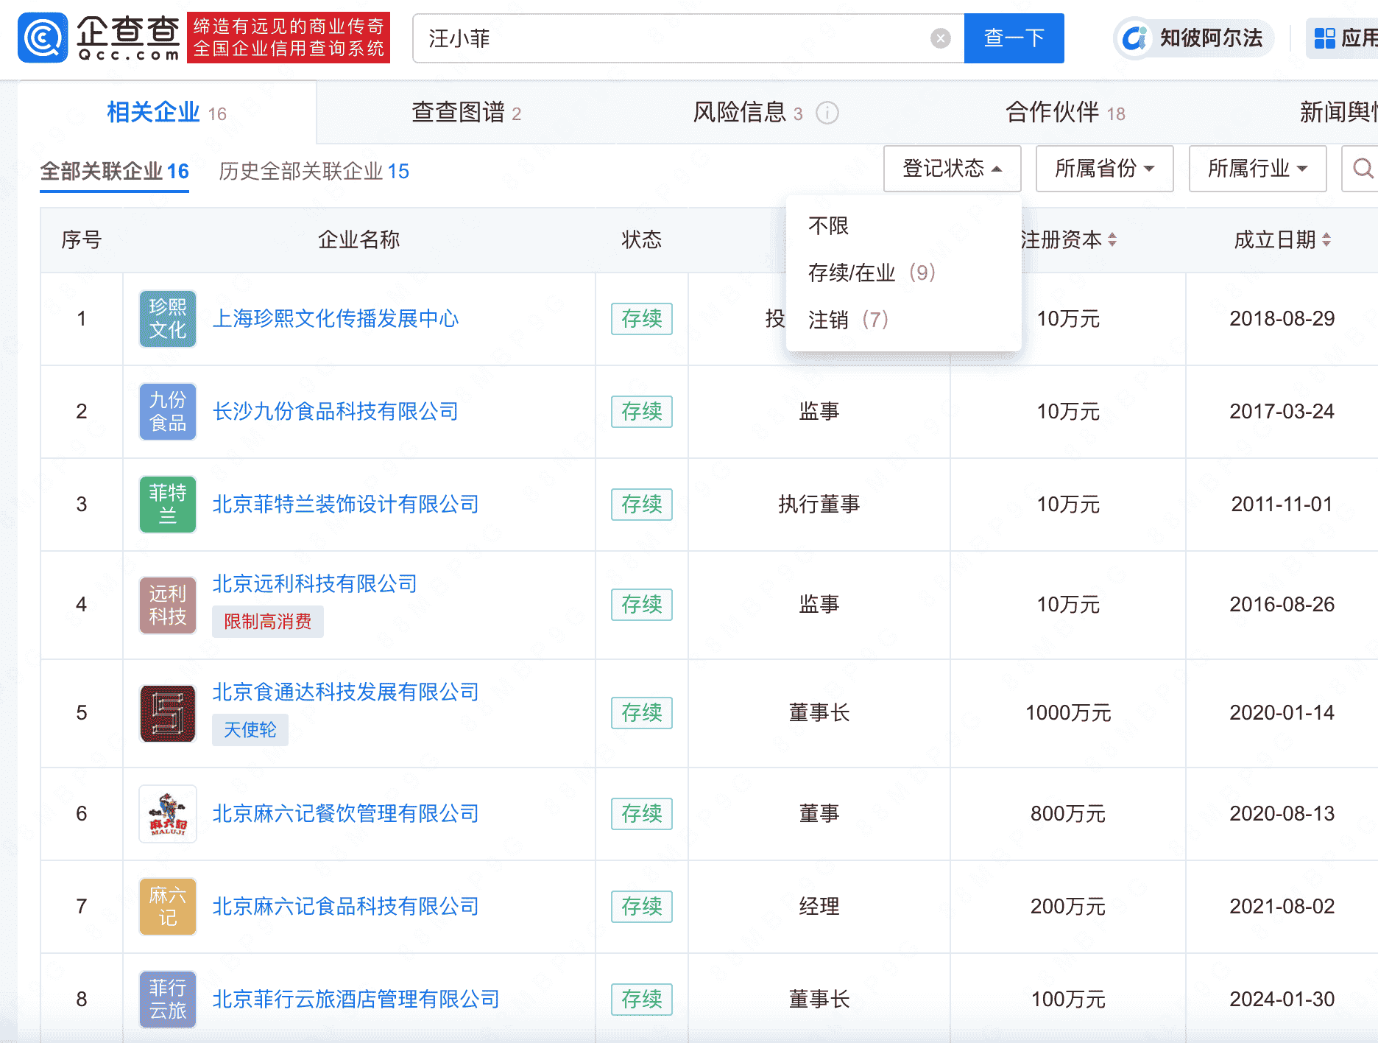The height and width of the screenshot is (1043, 1378).
Task: Open the 知彼阿尔法 assistant
Action: (x=1192, y=38)
